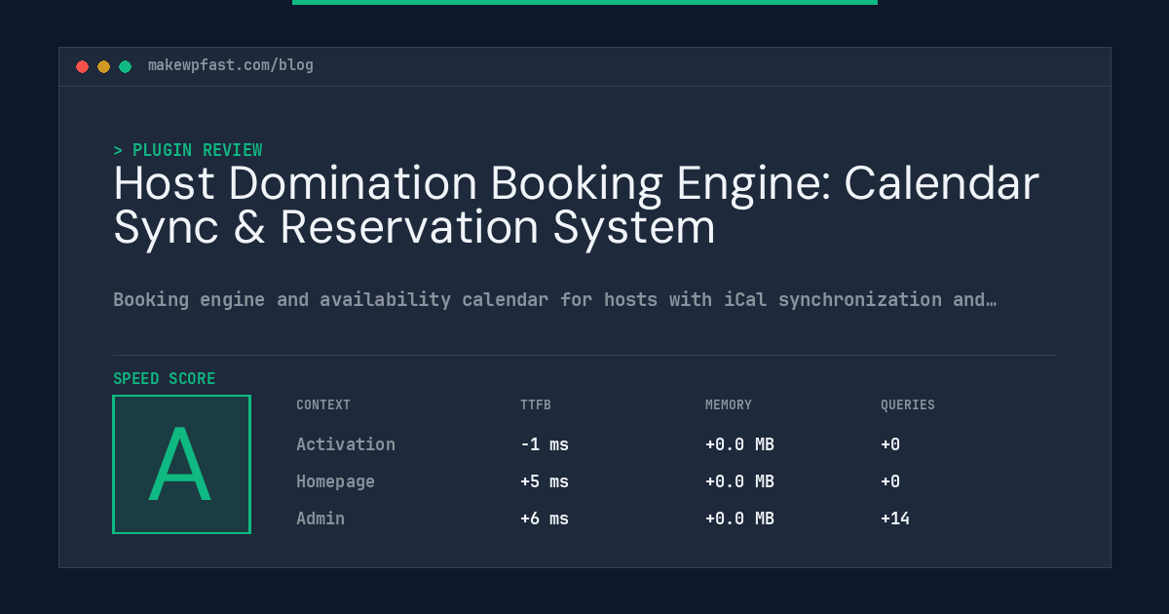1169x614 pixels.
Task: Select the Activation row label
Action: coord(346,444)
